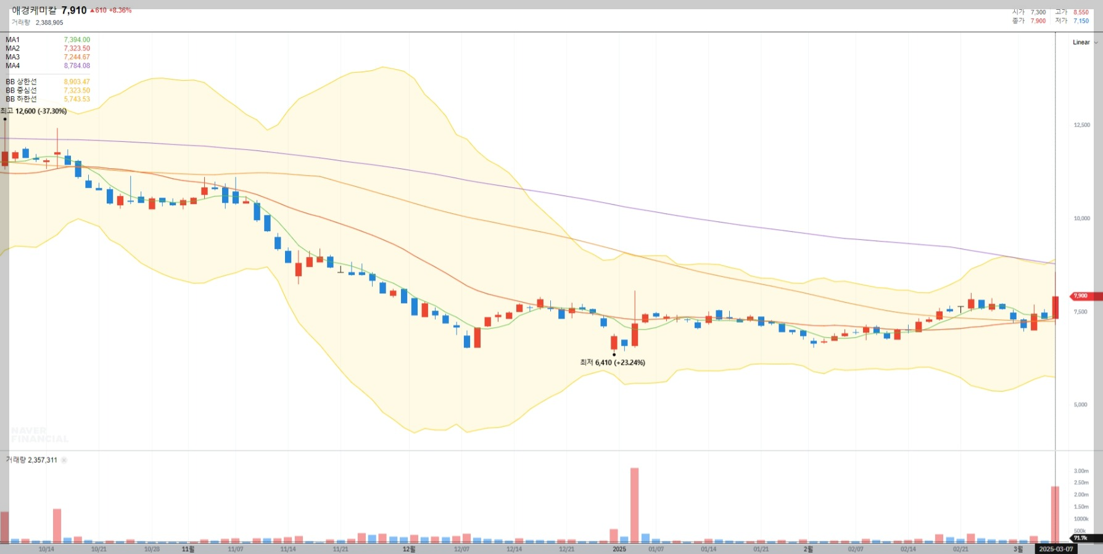Click the 2월 month axis label
Screen dimensions: 1103x554
[808, 549]
